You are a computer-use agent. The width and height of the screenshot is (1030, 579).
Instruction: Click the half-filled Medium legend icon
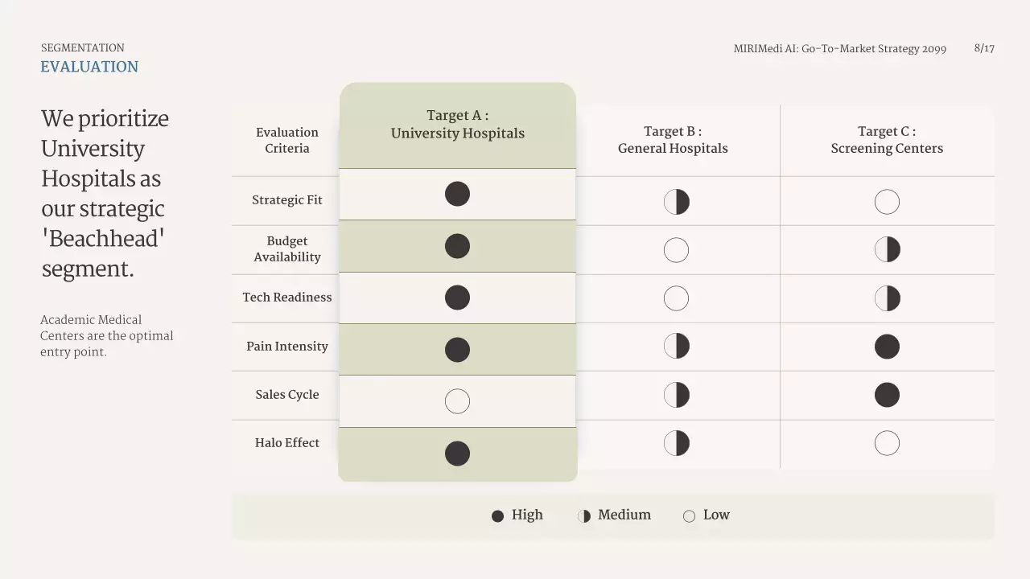[584, 516]
